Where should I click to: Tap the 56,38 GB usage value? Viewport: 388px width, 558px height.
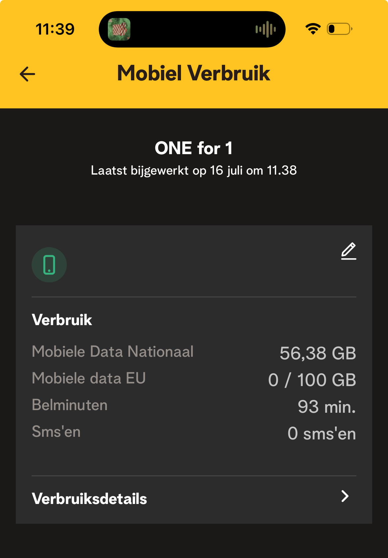[318, 353]
